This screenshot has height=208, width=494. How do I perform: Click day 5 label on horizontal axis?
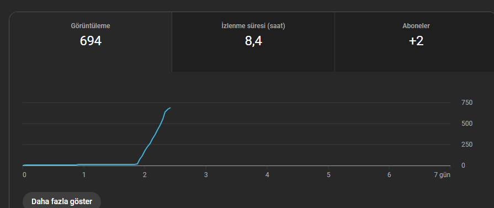pos(328,175)
